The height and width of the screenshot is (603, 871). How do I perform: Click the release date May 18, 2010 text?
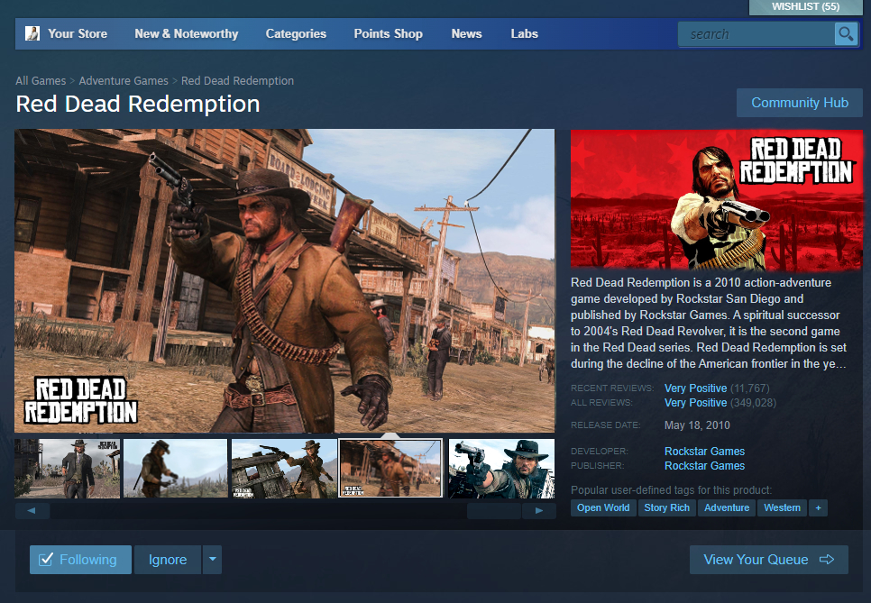[697, 425]
